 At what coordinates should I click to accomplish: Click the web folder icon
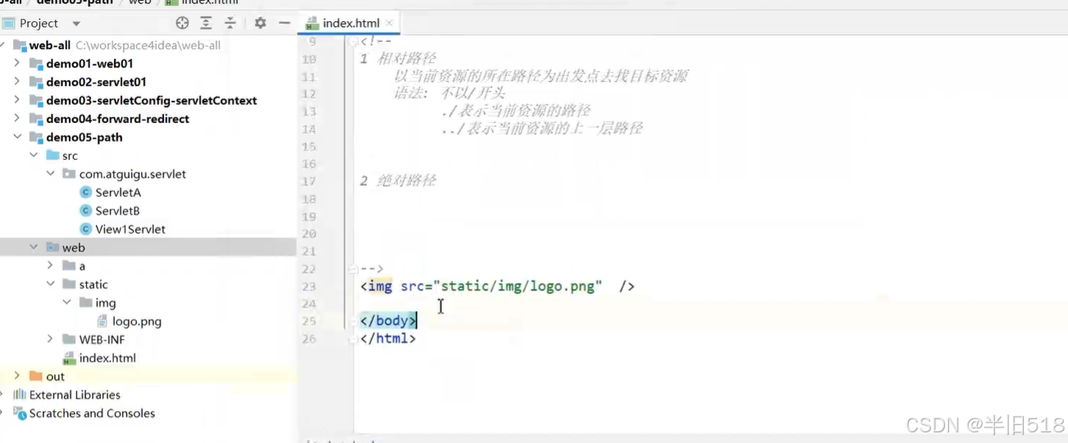(x=52, y=247)
